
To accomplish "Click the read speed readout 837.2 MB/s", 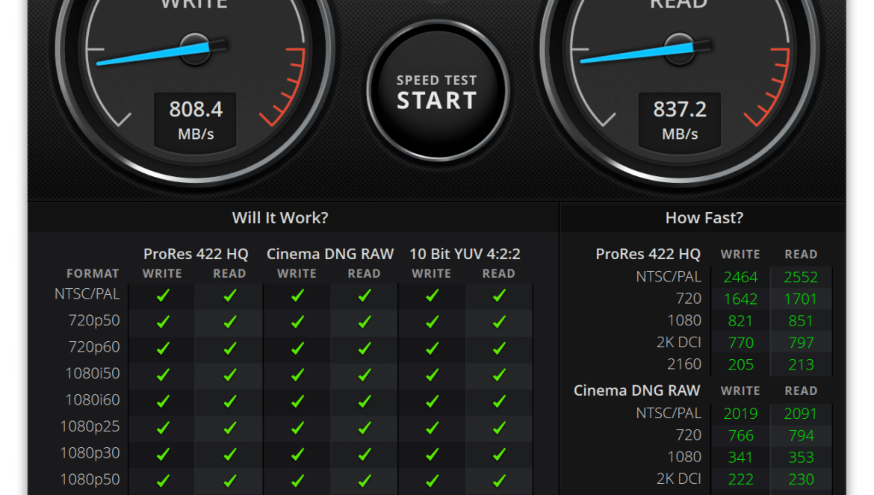I will (x=680, y=121).
